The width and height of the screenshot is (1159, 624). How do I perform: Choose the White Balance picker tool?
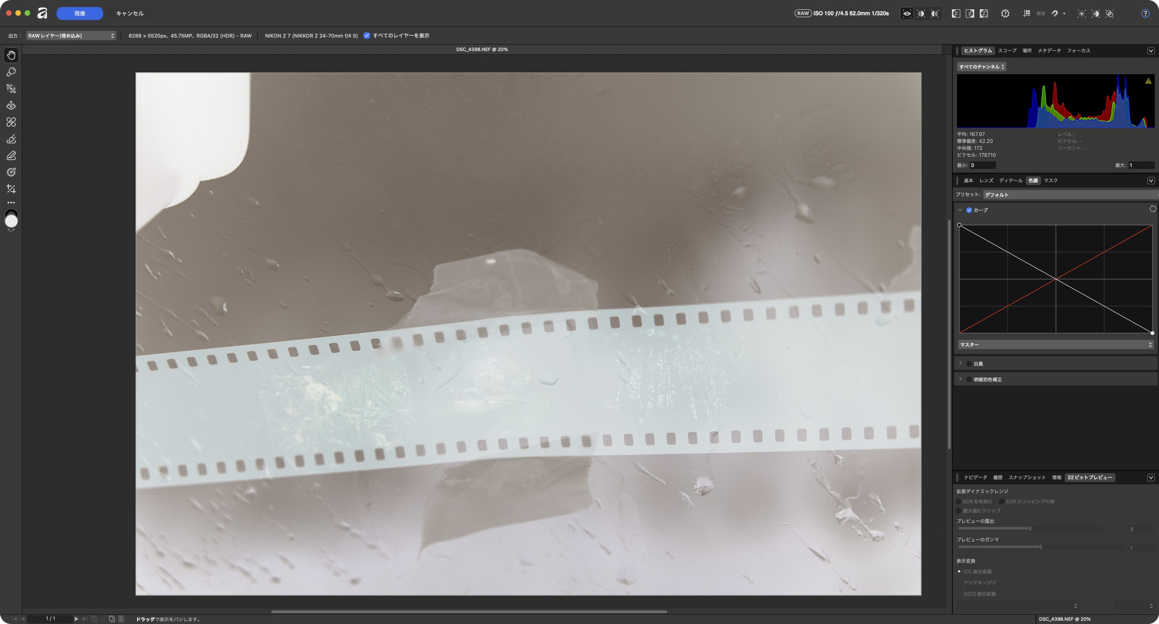[x=11, y=89]
